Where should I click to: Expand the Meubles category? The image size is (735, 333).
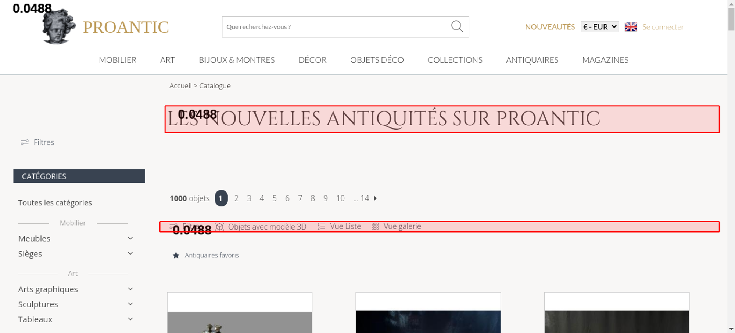(130, 238)
